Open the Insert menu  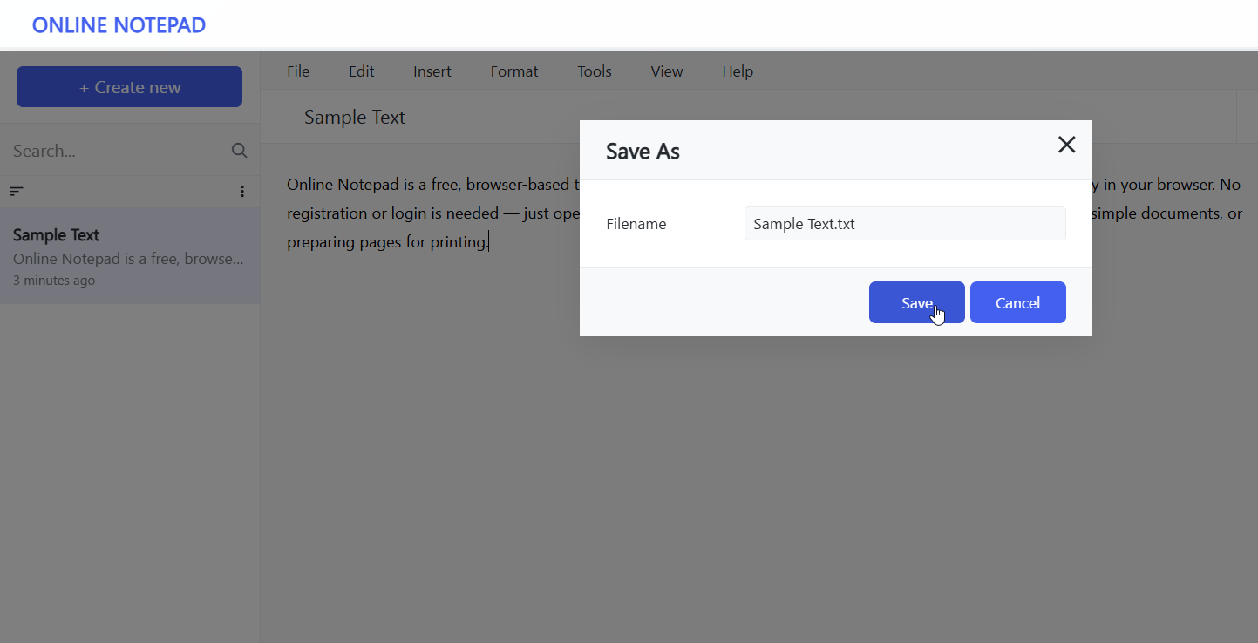[432, 71]
